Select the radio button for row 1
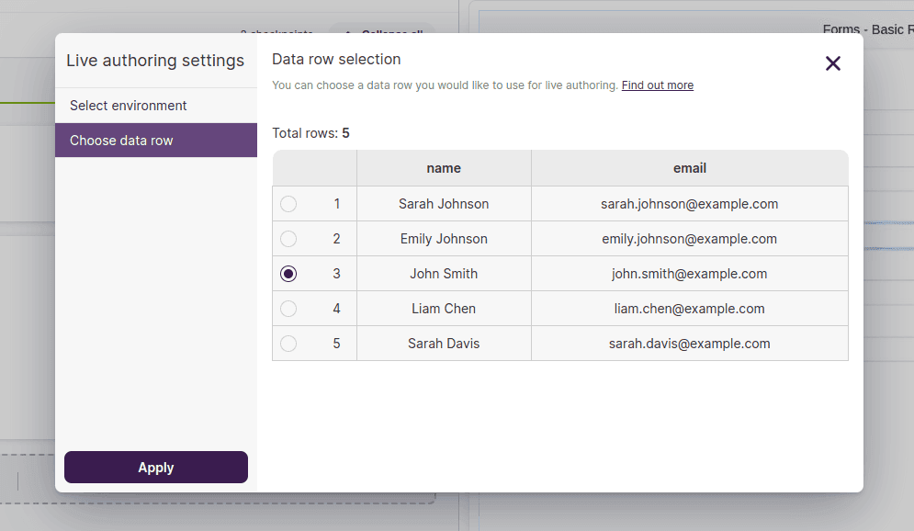The image size is (914, 531). pyautogui.click(x=288, y=204)
